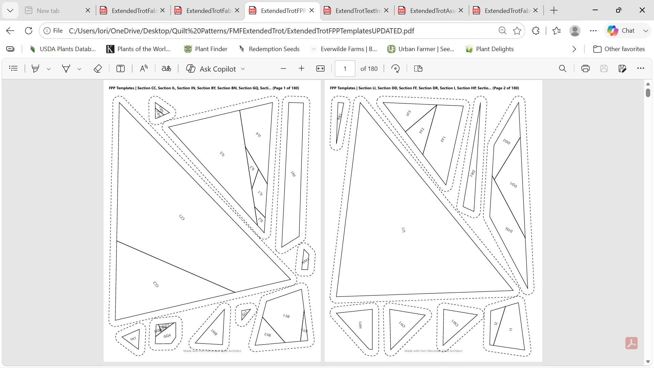Image resolution: width=654 pixels, height=368 pixels.
Task: Refresh the current page
Action: [29, 31]
